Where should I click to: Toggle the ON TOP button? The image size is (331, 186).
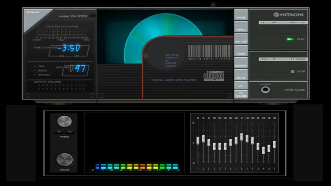pyautogui.click(x=241, y=39)
